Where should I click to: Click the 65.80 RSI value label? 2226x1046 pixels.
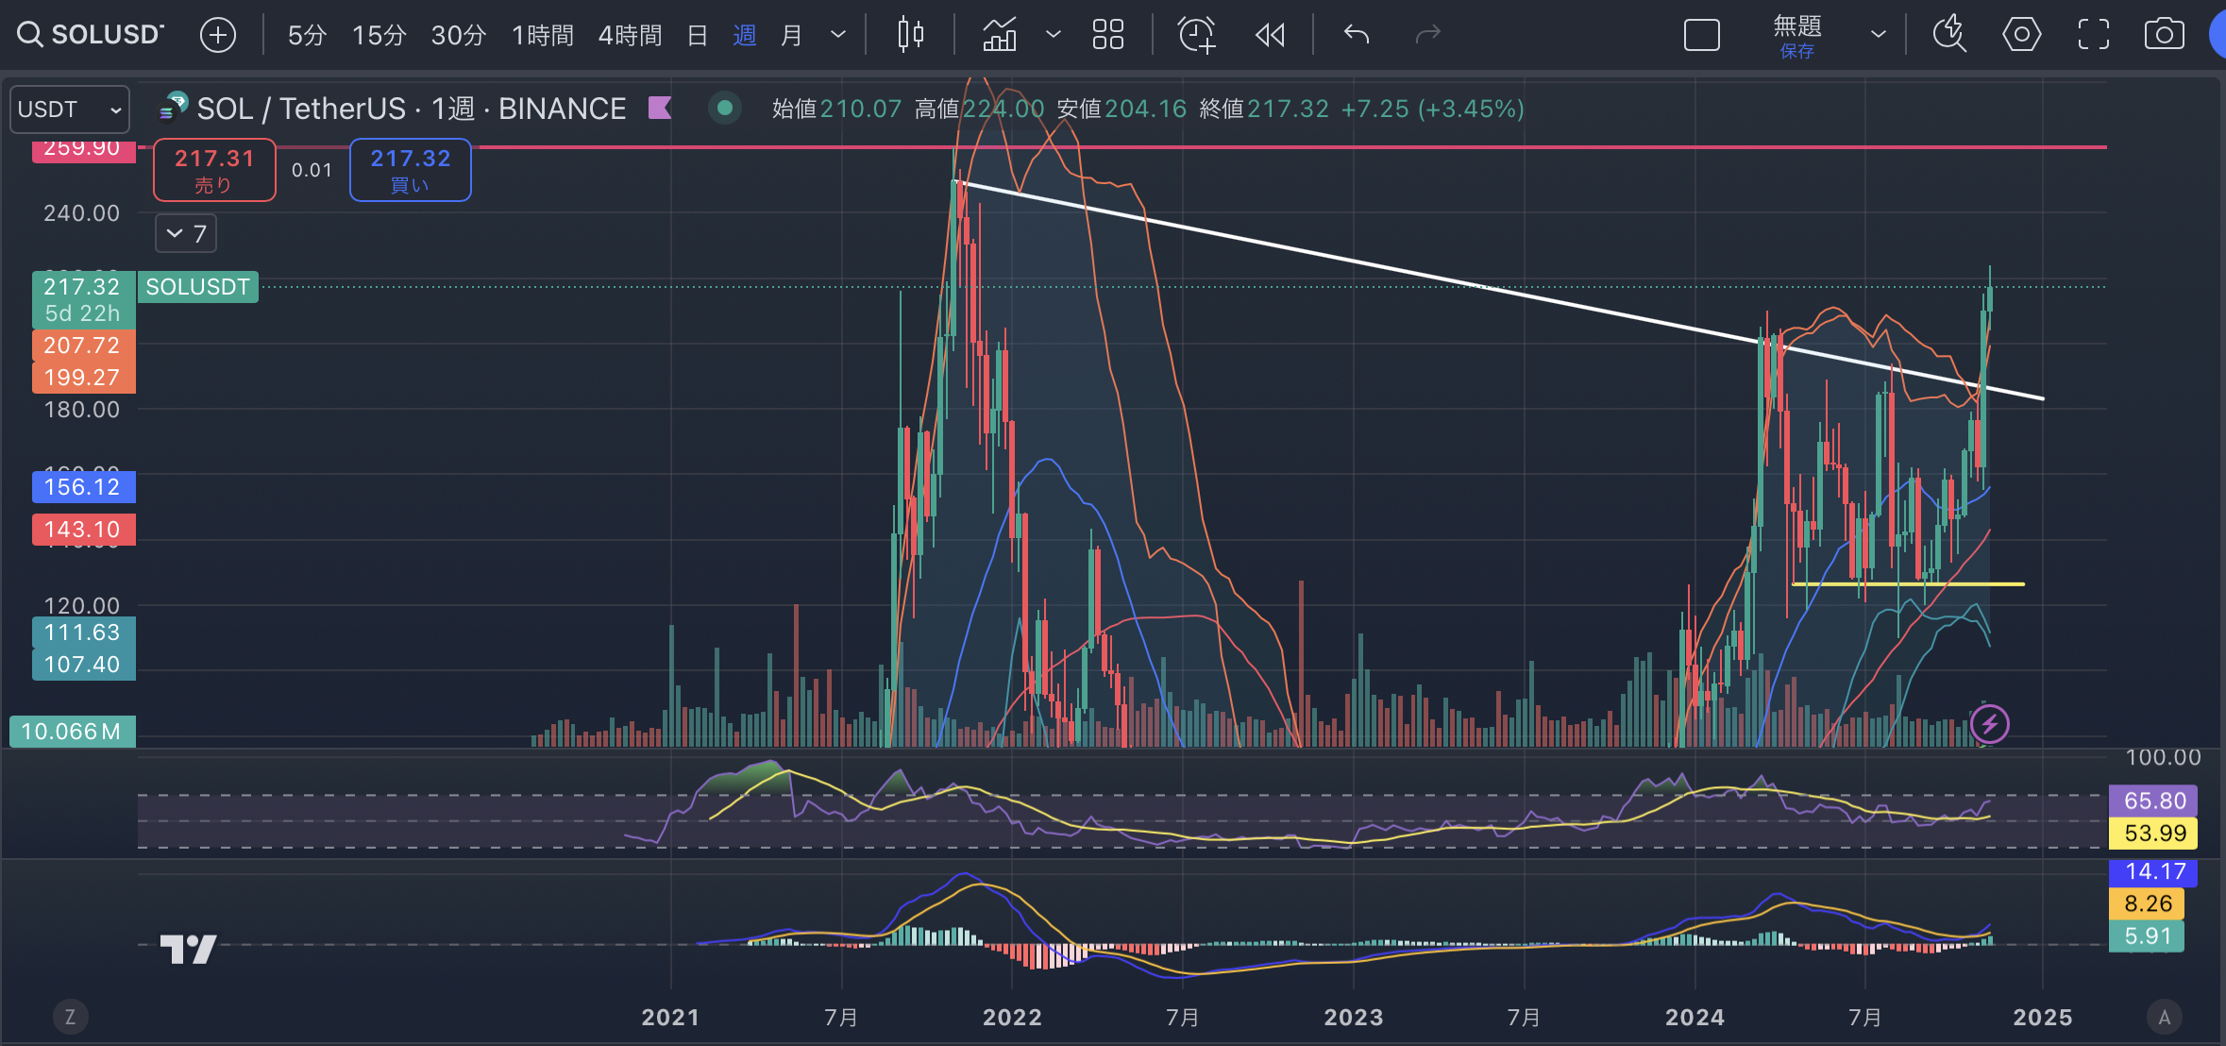[2153, 801]
